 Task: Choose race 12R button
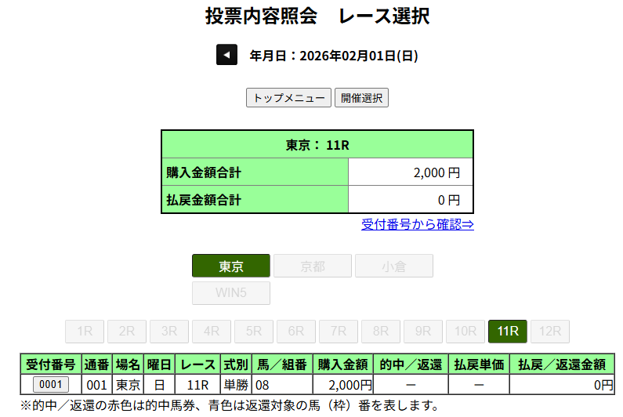coord(550,332)
